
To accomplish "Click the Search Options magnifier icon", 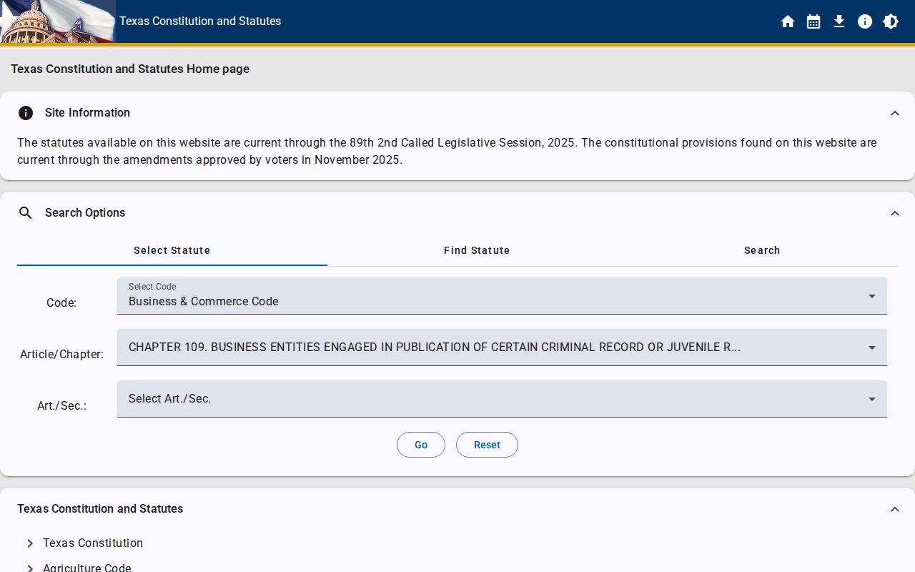I will click(26, 213).
